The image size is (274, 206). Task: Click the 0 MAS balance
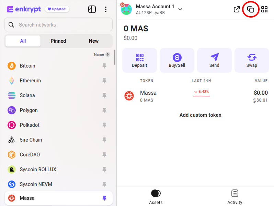click(136, 29)
